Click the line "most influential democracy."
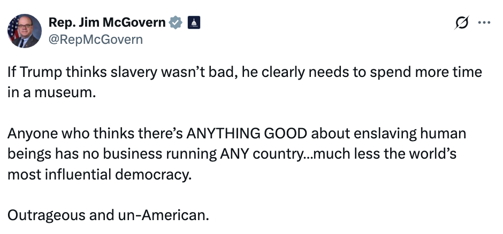This screenshot has width=503, height=234. point(98,174)
